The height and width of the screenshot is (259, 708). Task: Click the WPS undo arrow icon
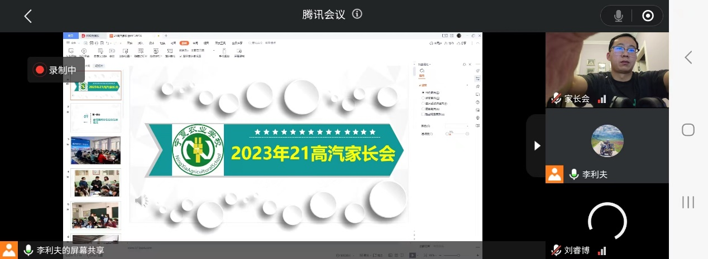coord(107,43)
